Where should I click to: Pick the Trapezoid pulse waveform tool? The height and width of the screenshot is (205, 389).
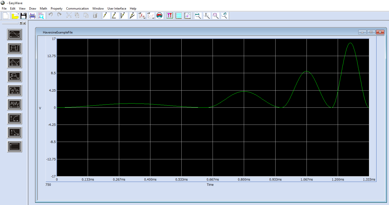coord(15,76)
